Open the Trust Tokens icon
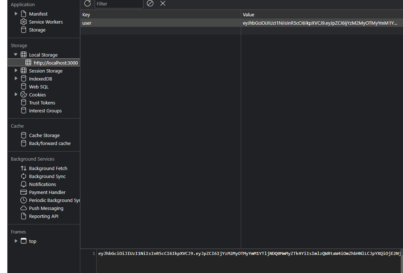This screenshot has height=273, width=403. pos(23,103)
